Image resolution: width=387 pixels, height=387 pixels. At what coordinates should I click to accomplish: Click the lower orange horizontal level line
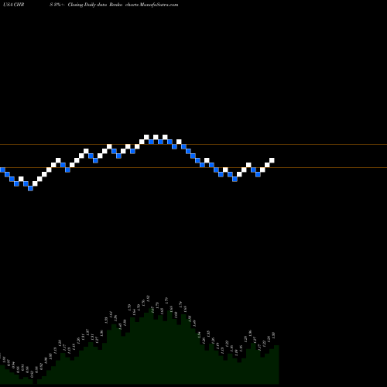point(193,168)
